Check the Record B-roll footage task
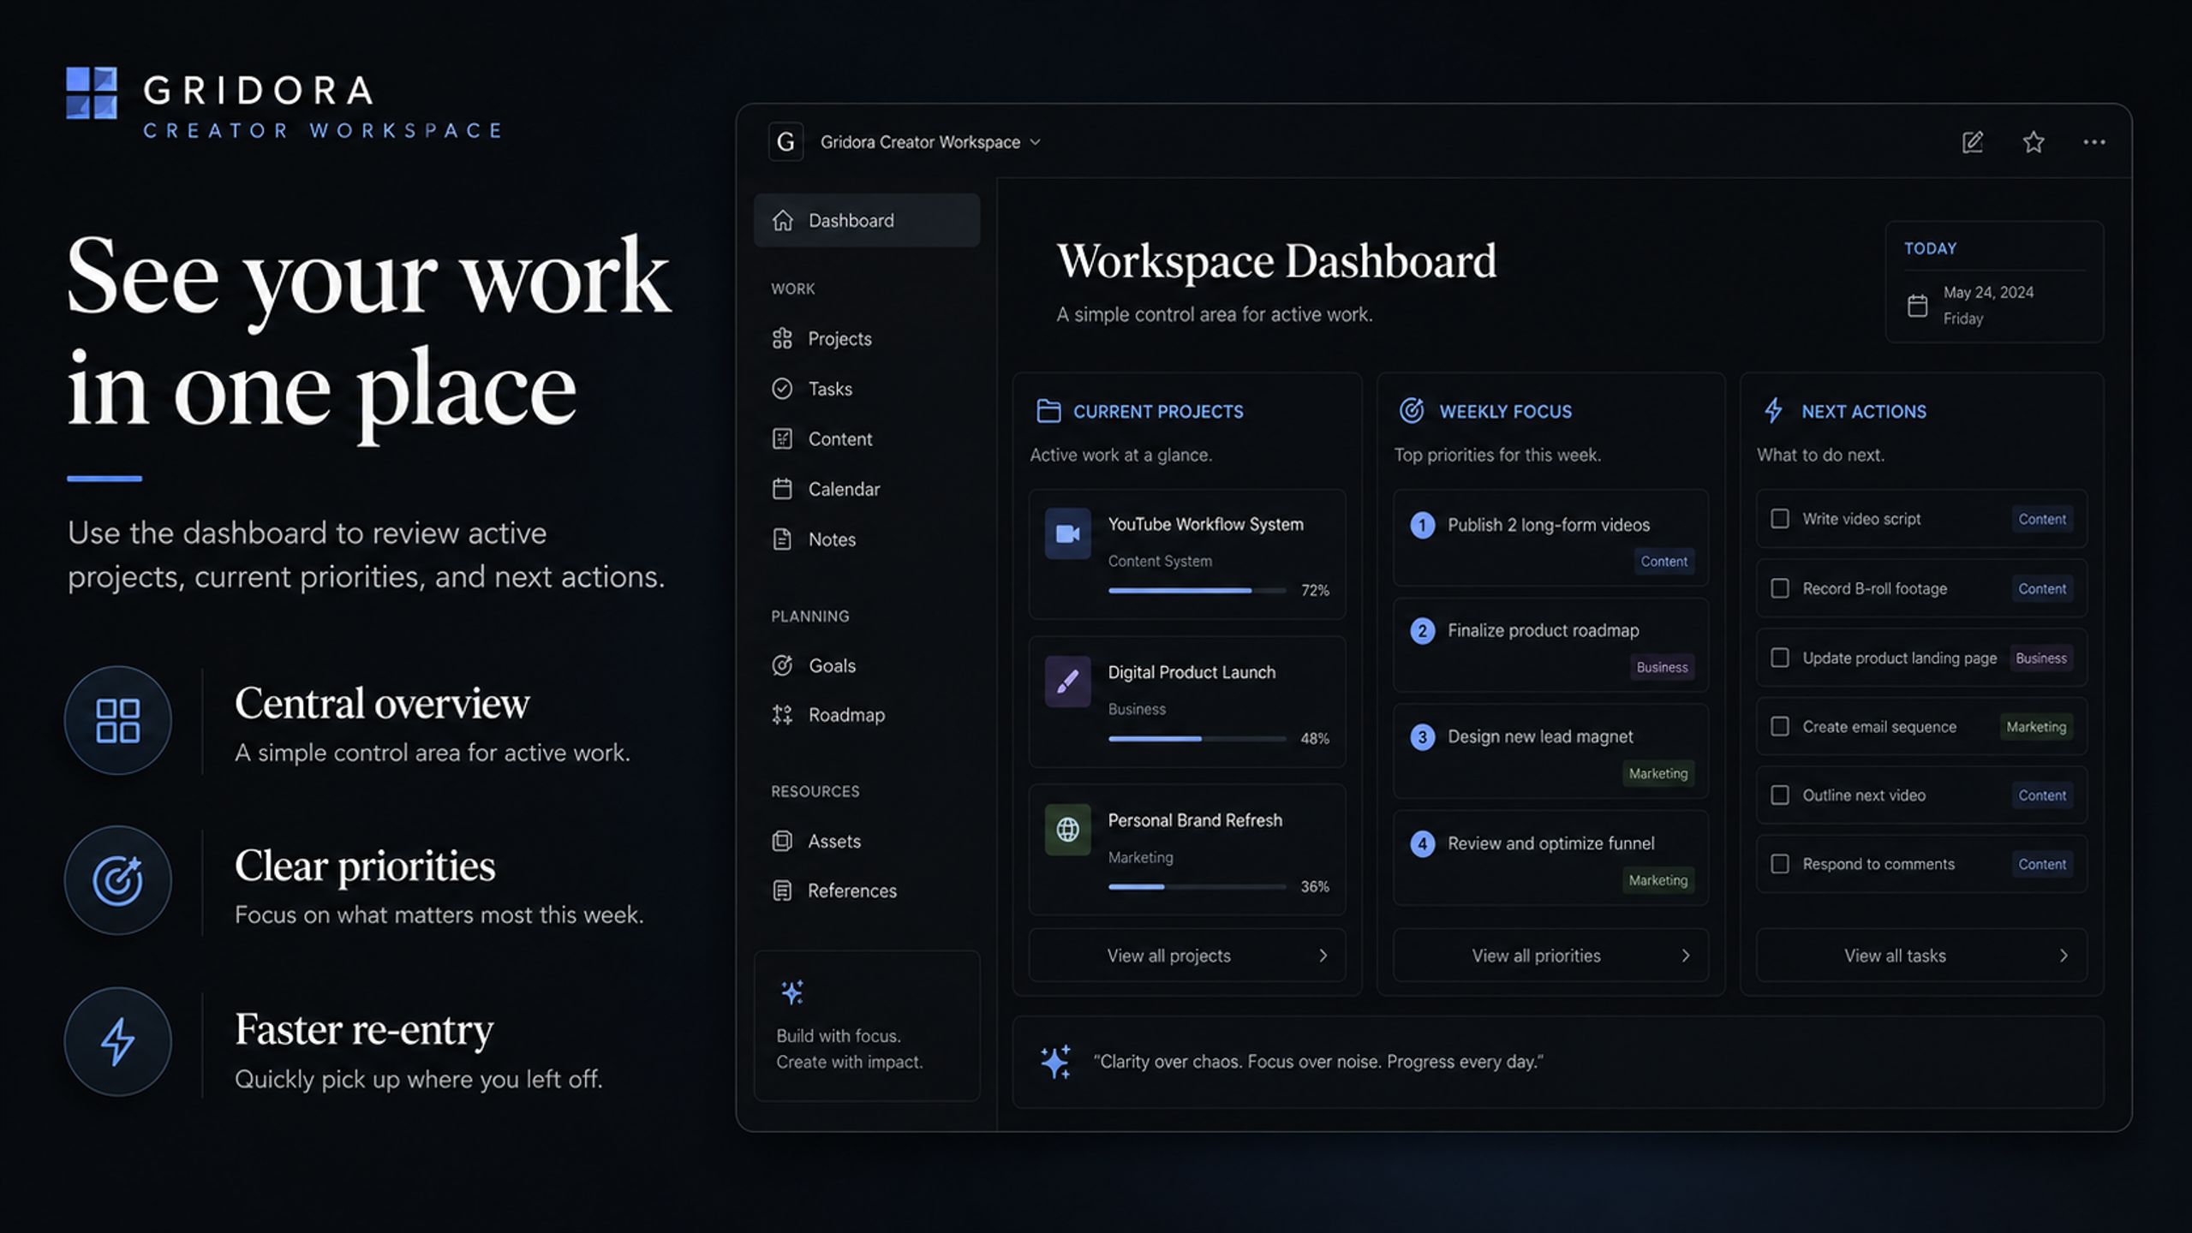The height and width of the screenshot is (1233, 2192). (x=1779, y=588)
